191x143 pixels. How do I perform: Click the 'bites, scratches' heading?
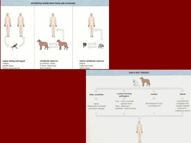point(96,95)
